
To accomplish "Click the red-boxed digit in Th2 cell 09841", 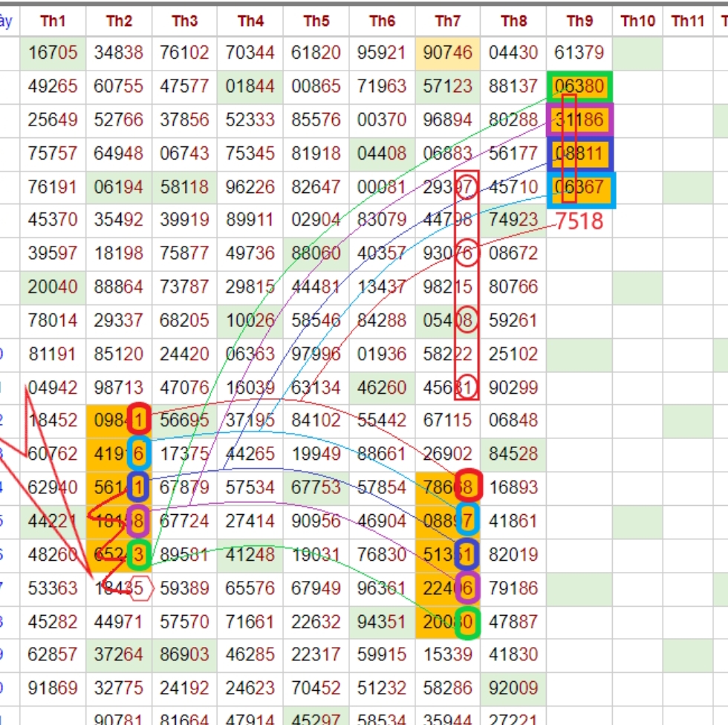I will click(139, 420).
